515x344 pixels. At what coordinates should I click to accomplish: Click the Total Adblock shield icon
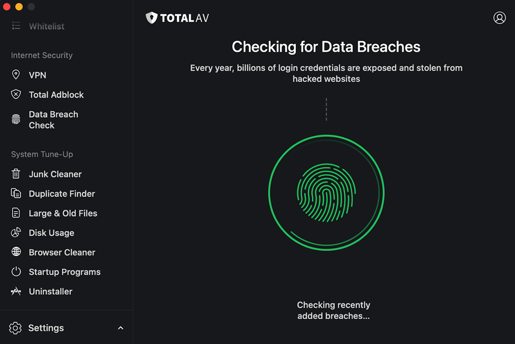(16, 94)
